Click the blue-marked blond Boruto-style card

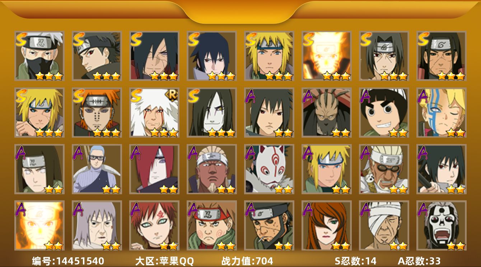pos(442,113)
